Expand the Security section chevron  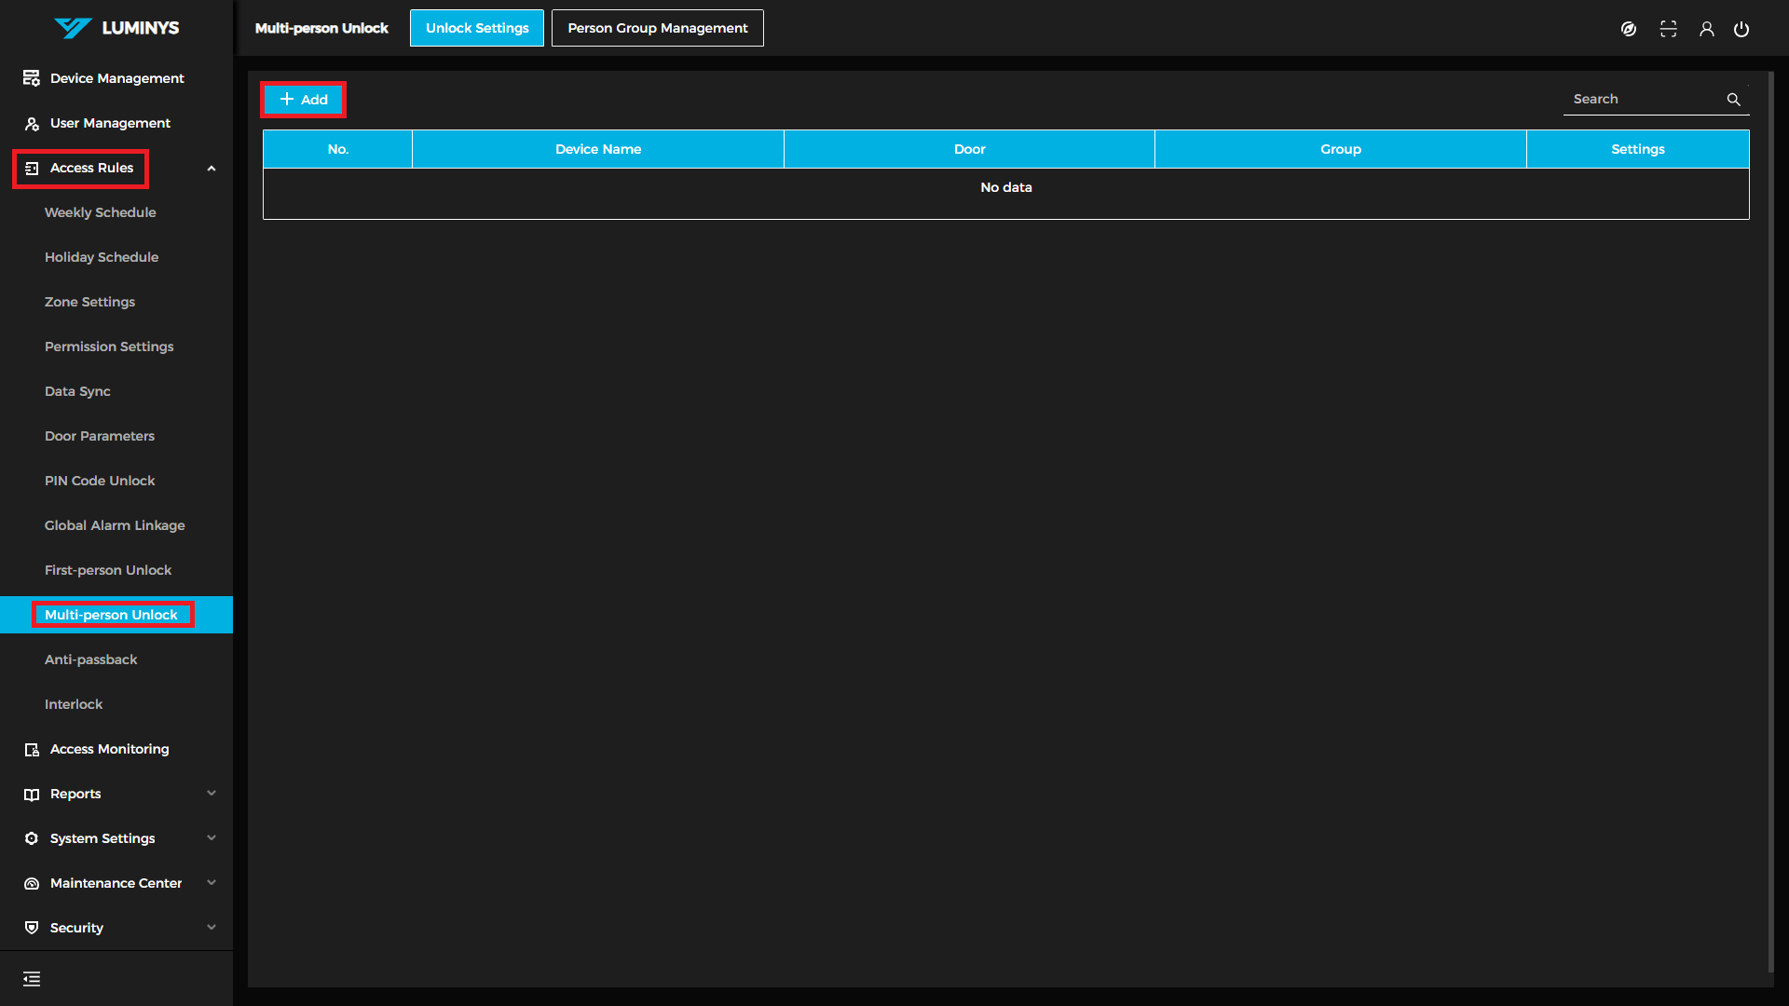212,928
